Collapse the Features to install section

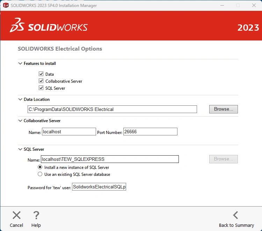click(20, 64)
